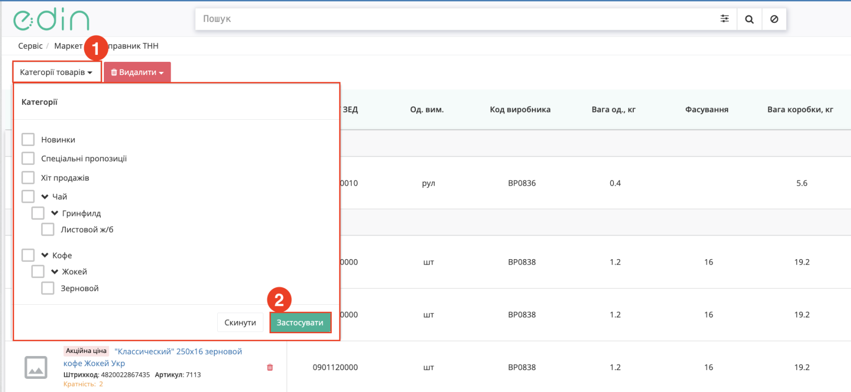Collapse the Чай tree chevron
Image resolution: width=851 pixels, height=392 pixels.
pos(45,197)
